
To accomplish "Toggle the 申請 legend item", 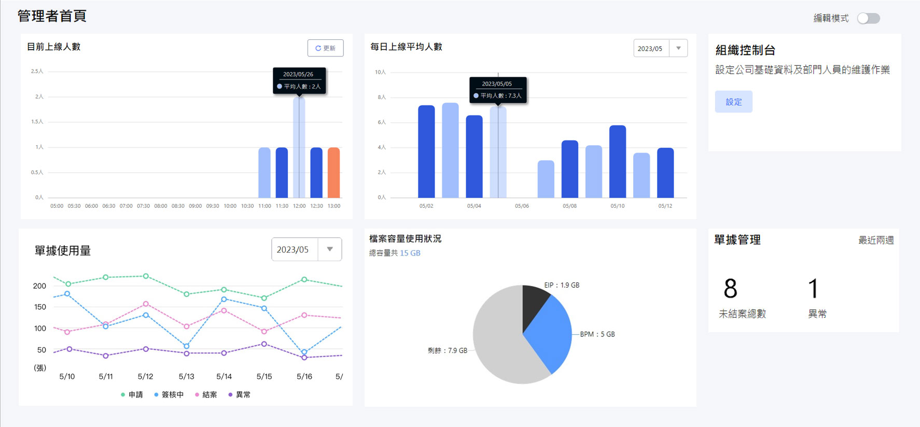I will pyautogui.click(x=132, y=394).
